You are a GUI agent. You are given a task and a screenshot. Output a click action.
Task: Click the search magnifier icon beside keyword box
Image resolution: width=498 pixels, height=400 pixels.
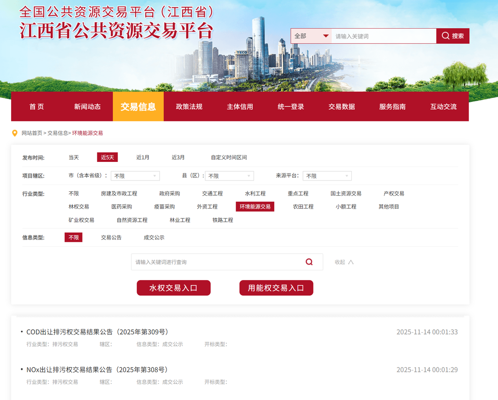coord(445,36)
